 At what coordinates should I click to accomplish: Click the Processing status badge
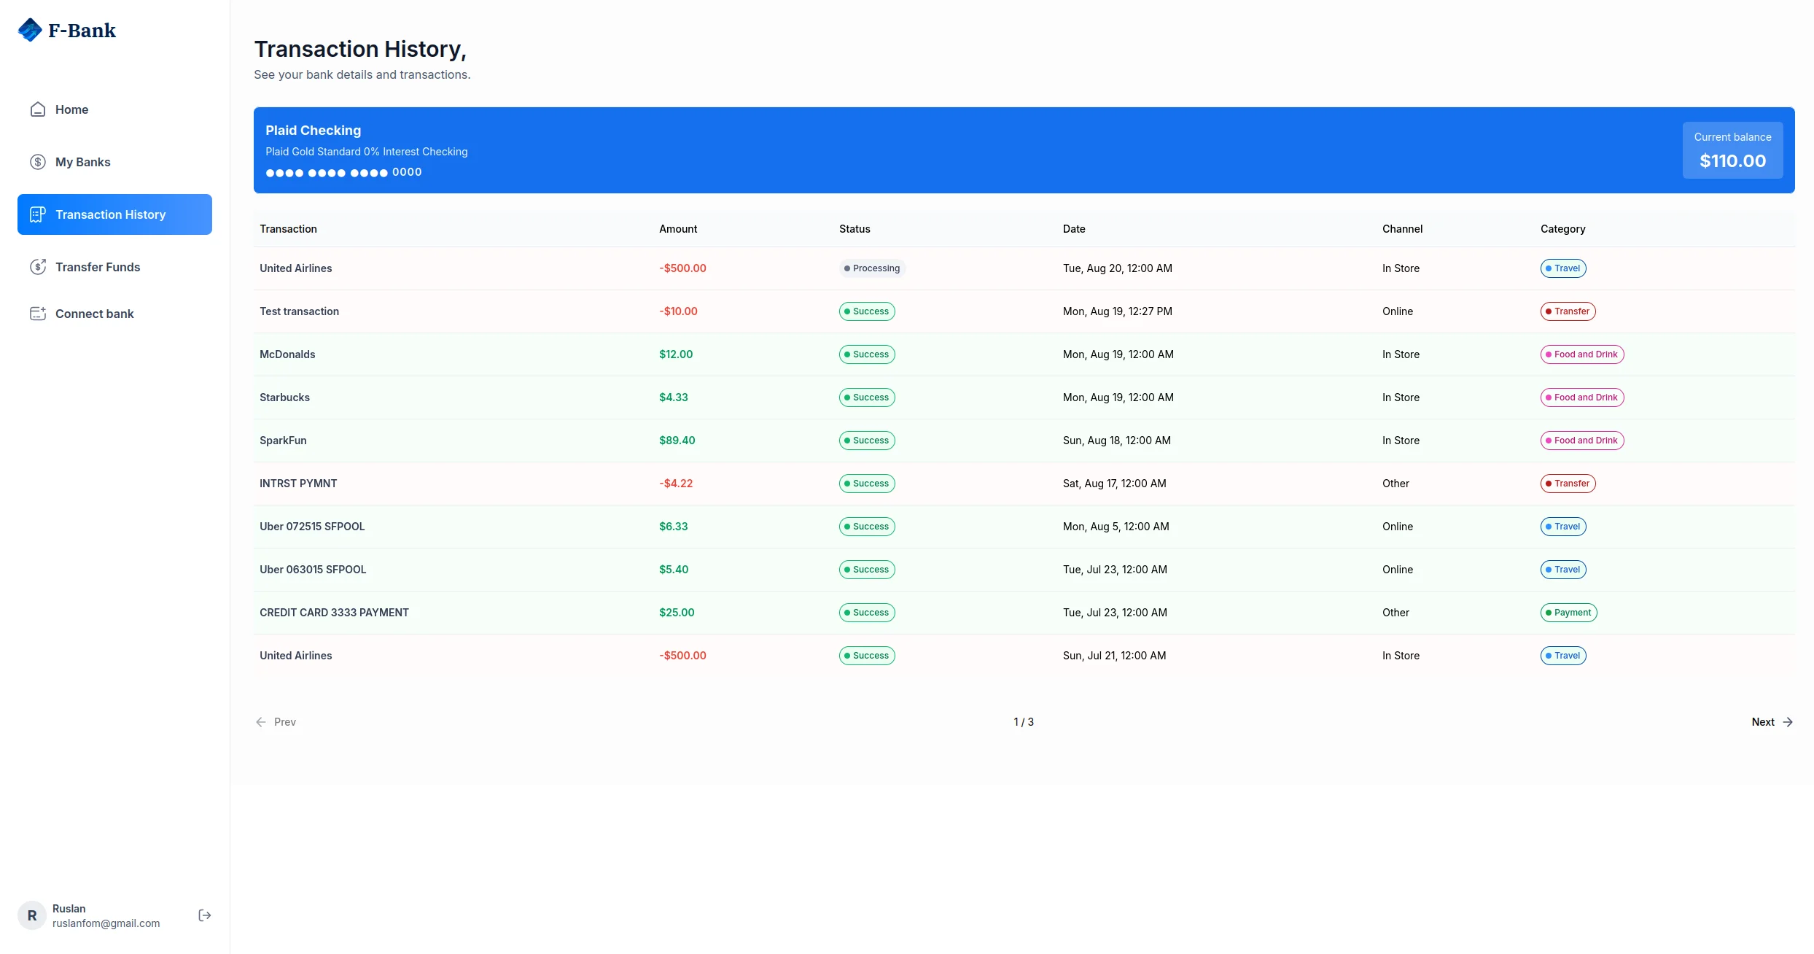(872, 268)
